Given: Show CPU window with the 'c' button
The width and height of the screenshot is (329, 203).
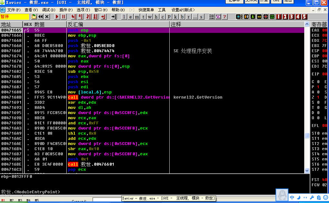Looking at the screenshot, I should [163, 17].
